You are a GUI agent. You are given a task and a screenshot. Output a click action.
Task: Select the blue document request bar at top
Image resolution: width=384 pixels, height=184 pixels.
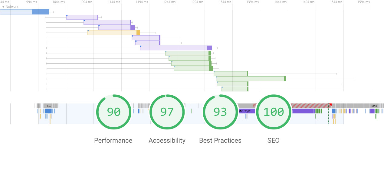point(25,12)
